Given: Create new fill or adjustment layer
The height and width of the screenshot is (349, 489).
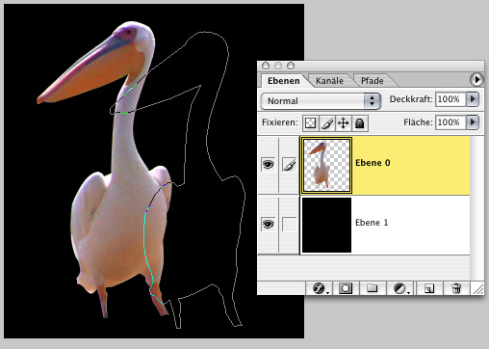Looking at the screenshot, I should pos(400,288).
